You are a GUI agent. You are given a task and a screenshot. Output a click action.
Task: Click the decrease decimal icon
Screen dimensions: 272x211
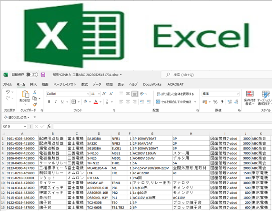(x=236, y=102)
